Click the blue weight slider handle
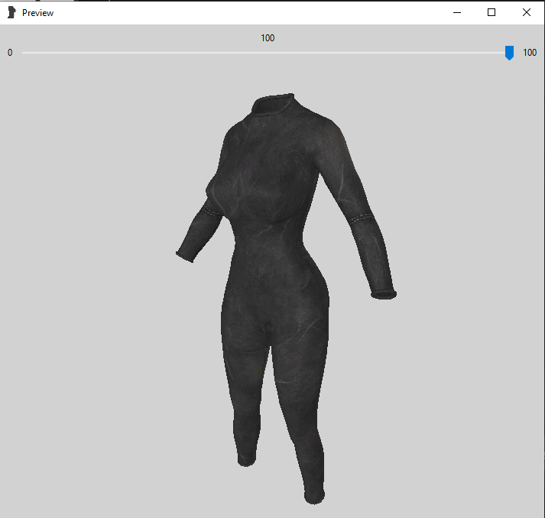The height and width of the screenshot is (518, 545). click(509, 53)
